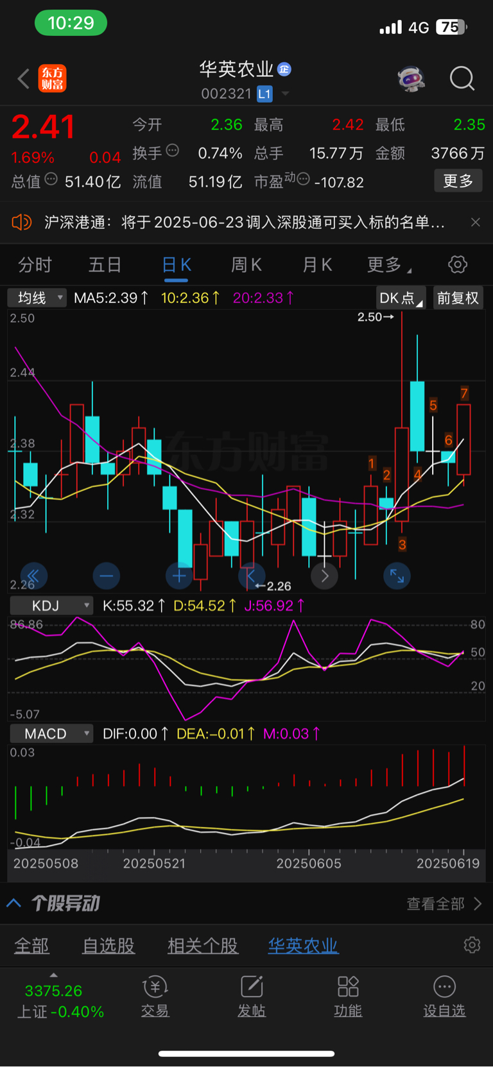Tap the search magnifier icon
493x1067 pixels.
pyautogui.click(x=462, y=79)
